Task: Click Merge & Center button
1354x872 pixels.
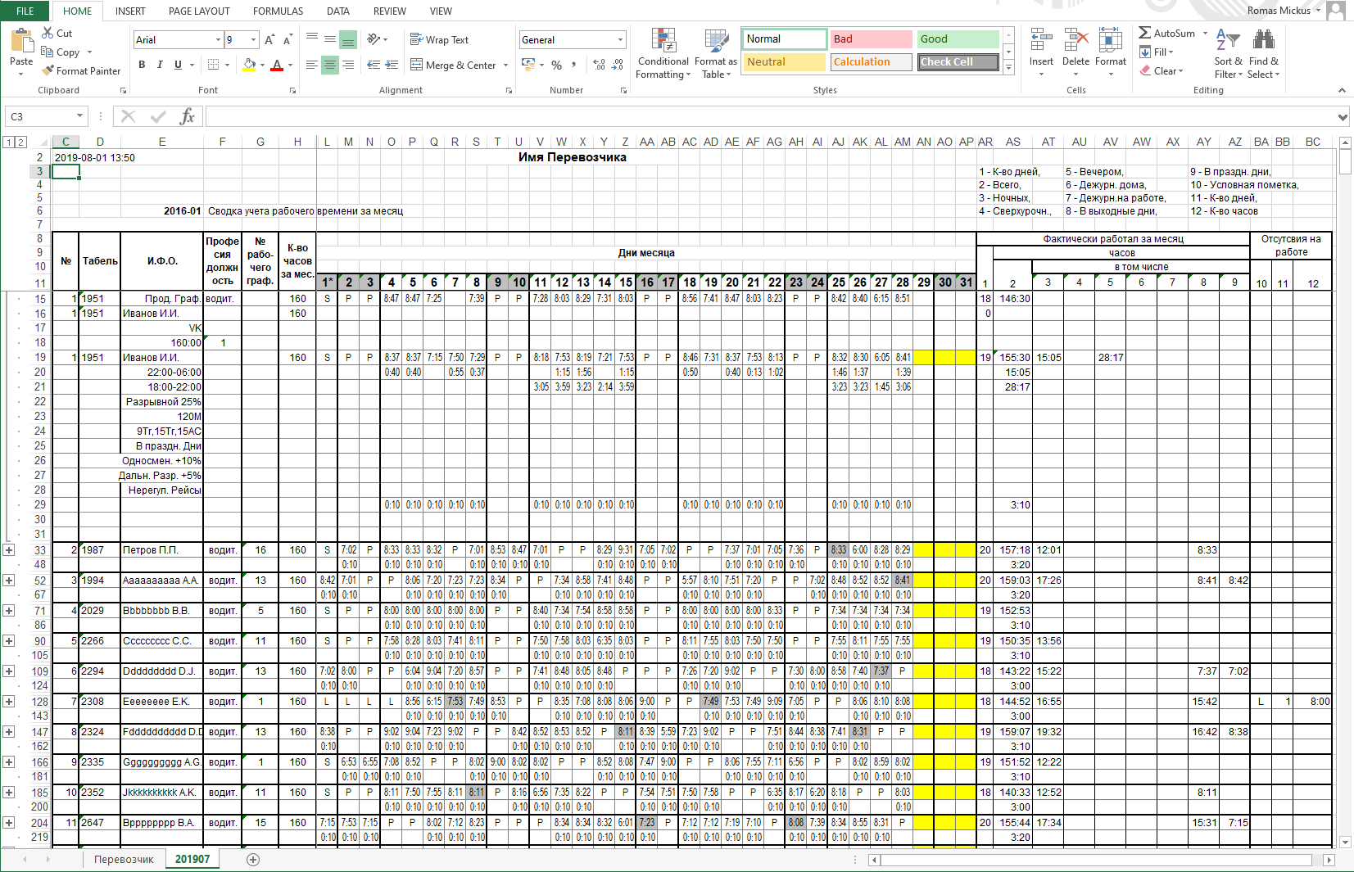Action: pyautogui.click(x=453, y=65)
